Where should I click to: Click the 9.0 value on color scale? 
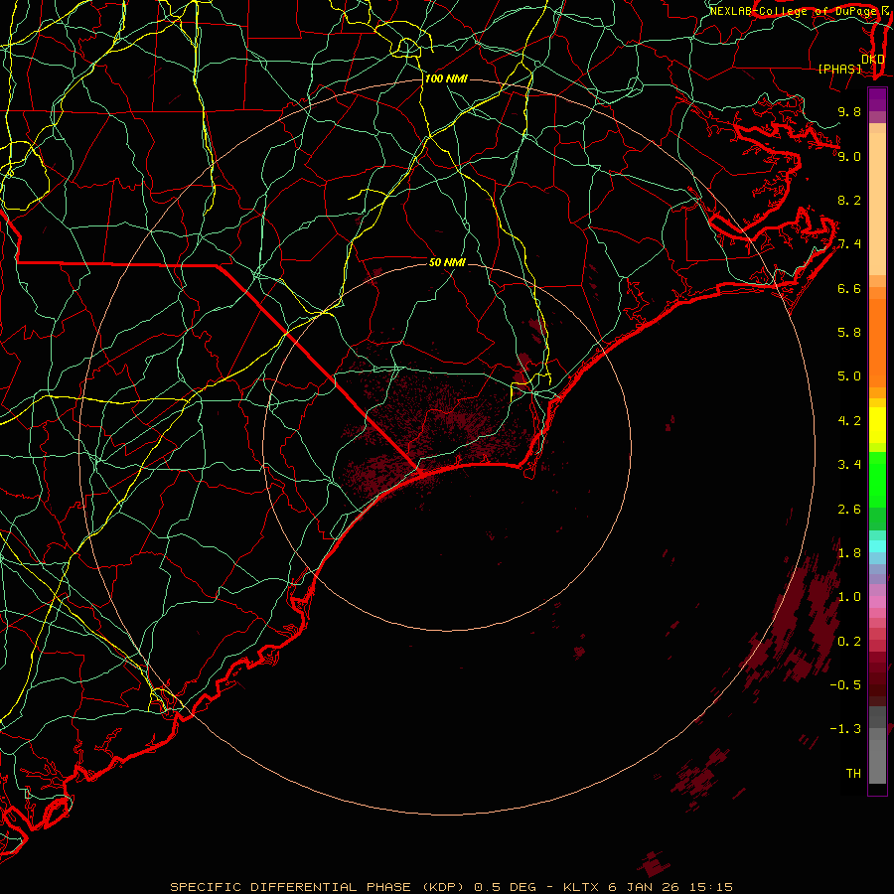click(x=849, y=156)
